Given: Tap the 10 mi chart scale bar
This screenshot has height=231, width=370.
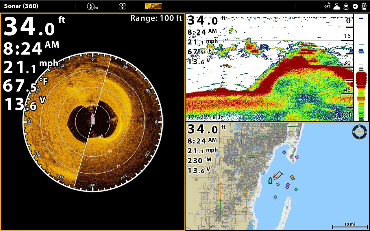Looking at the screenshot, I should (x=349, y=225).
